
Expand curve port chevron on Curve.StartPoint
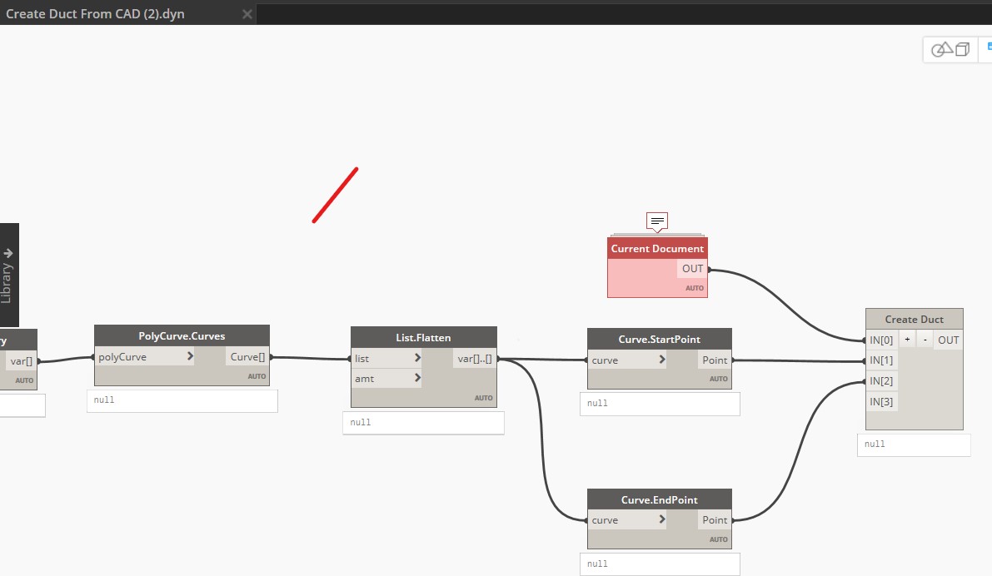662,359
